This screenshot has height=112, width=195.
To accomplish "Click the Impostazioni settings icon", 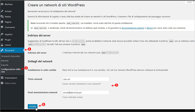I will pos(2,78).
